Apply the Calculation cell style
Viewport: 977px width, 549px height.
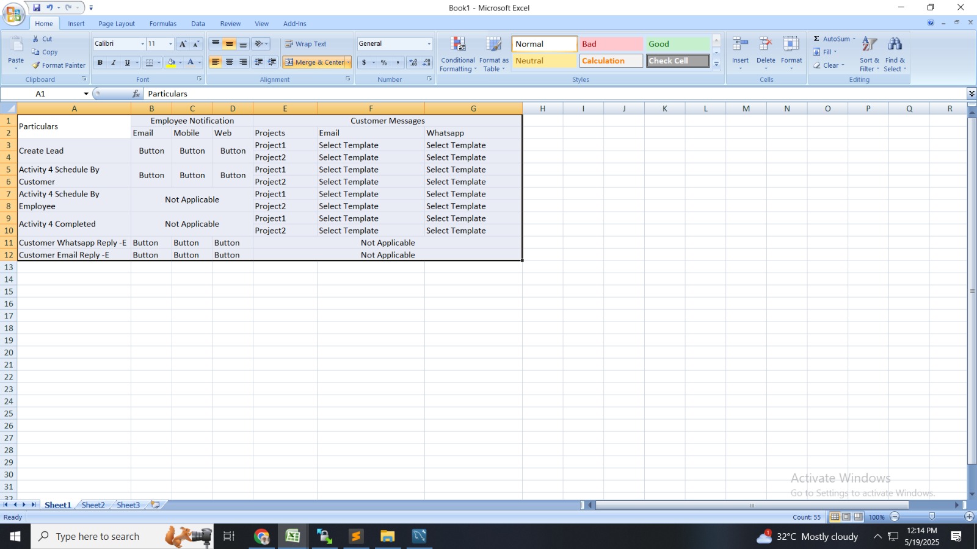point(611,61)
